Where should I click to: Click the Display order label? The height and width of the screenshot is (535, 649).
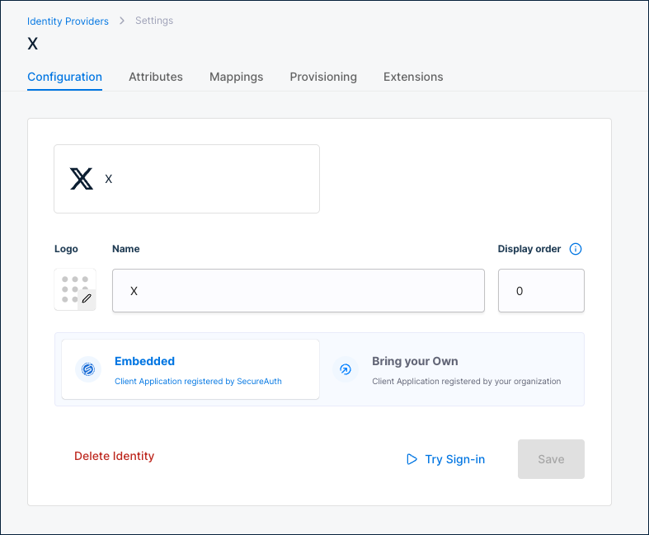(x=529, y=249)
